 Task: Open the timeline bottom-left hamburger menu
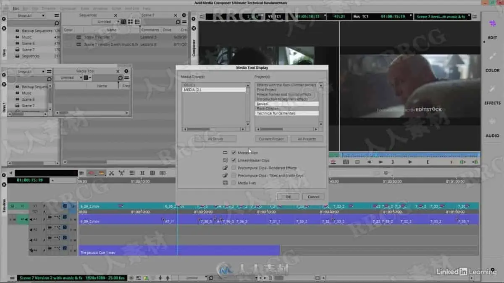(13, 278)
